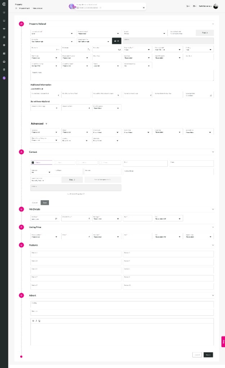This screenshot has width=225, height=368.
Task: Collapse the Features section using its chevron
Action: click(x=213, y=245)
